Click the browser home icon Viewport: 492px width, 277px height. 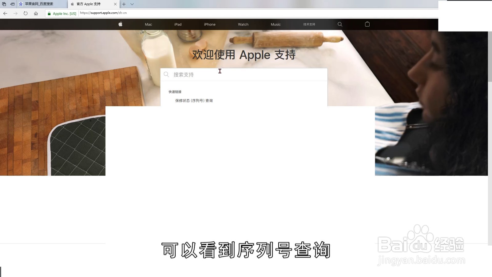click(x=37, y=13)
